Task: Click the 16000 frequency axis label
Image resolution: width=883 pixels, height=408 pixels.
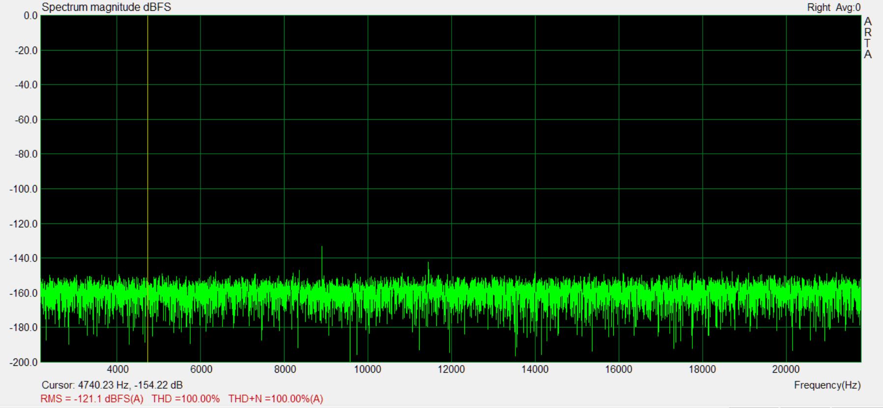Action: pyautogui.click(x=619, y=370)
